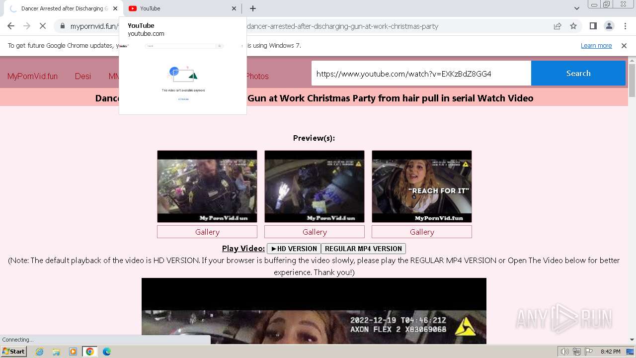Open the Chrome three-dot menu
636x358 pixels.
tap(625, 26)
